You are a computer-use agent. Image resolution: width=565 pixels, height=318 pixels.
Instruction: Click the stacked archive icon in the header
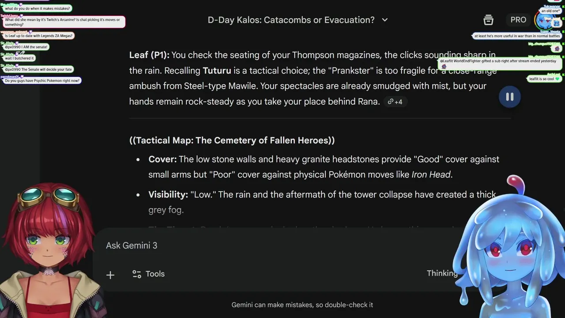[x=488, y=20]
